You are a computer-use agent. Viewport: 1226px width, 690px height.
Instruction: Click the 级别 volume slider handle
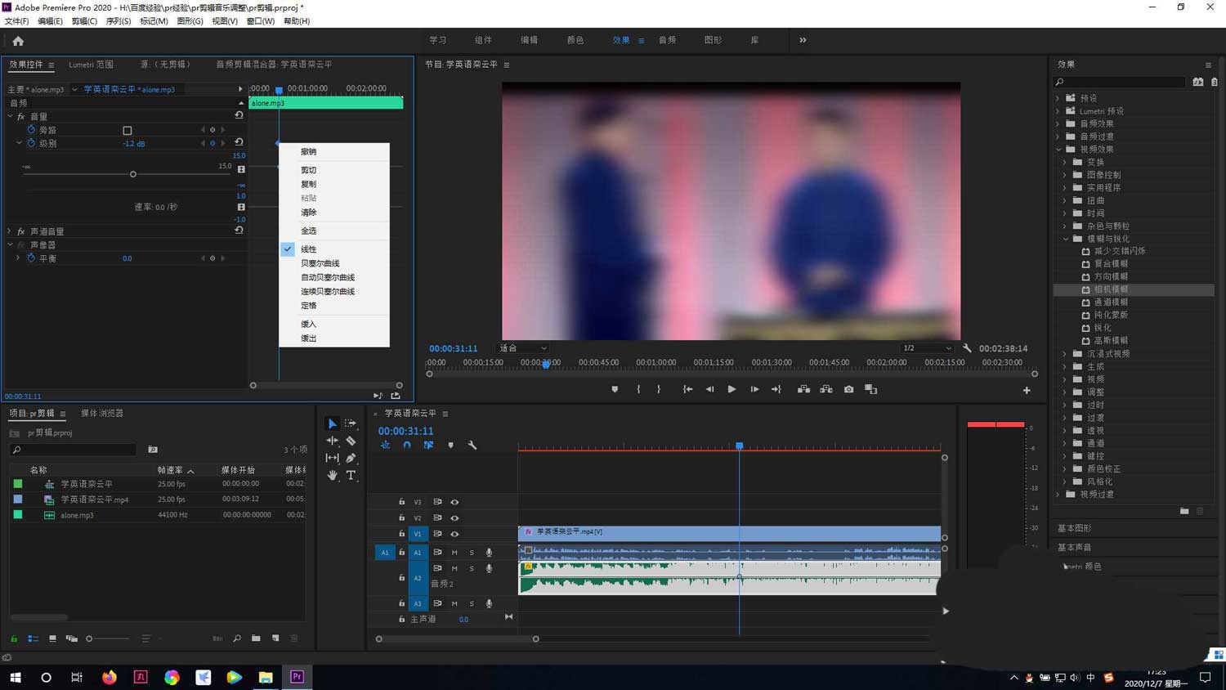pos(133,174)
